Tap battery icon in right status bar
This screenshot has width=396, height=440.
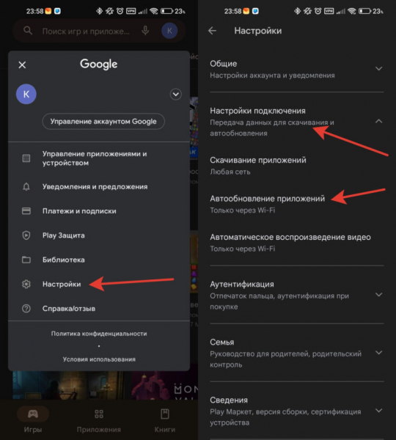(365, 11)
